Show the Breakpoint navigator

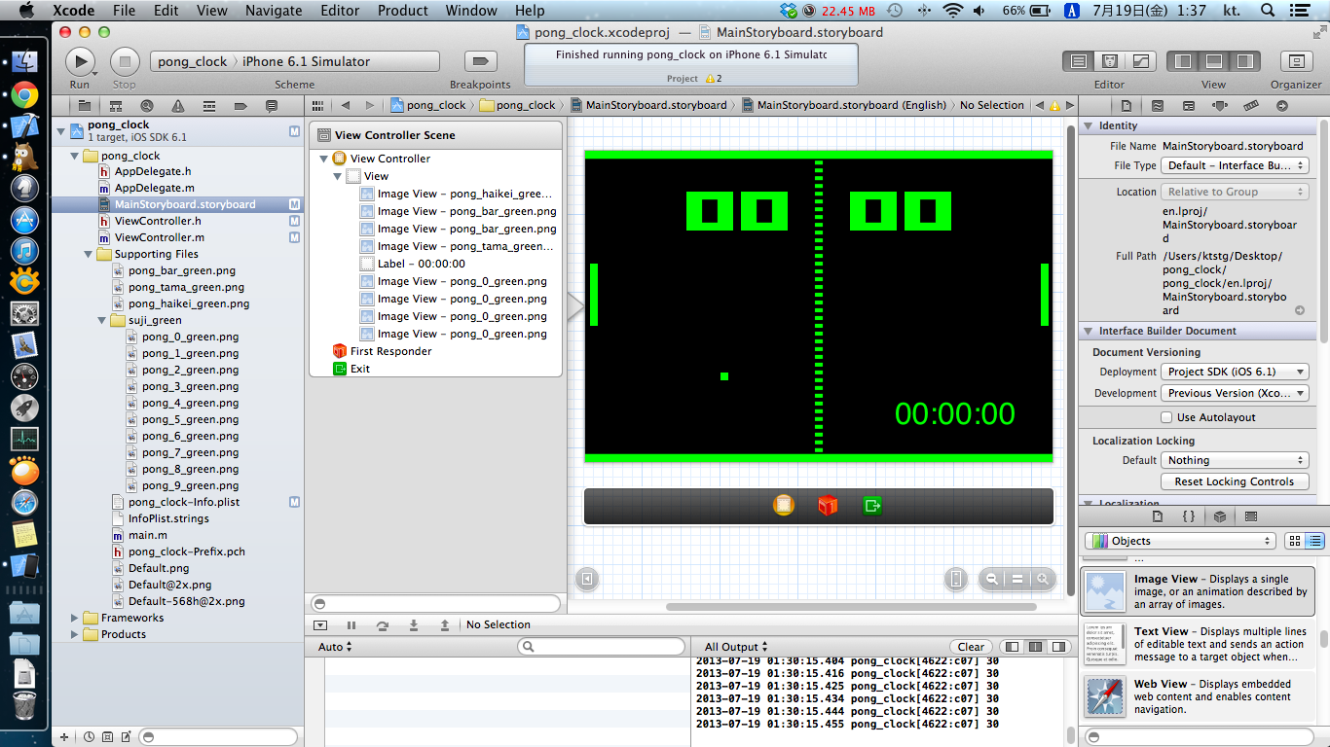tap(240, 105)
